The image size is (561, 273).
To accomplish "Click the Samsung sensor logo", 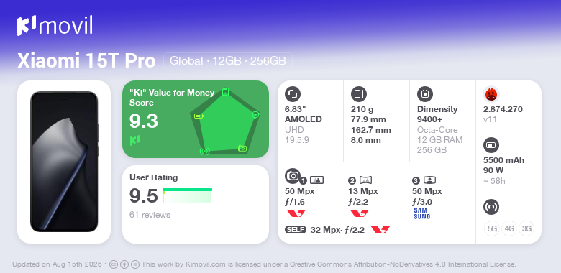I will coord(421,213).
